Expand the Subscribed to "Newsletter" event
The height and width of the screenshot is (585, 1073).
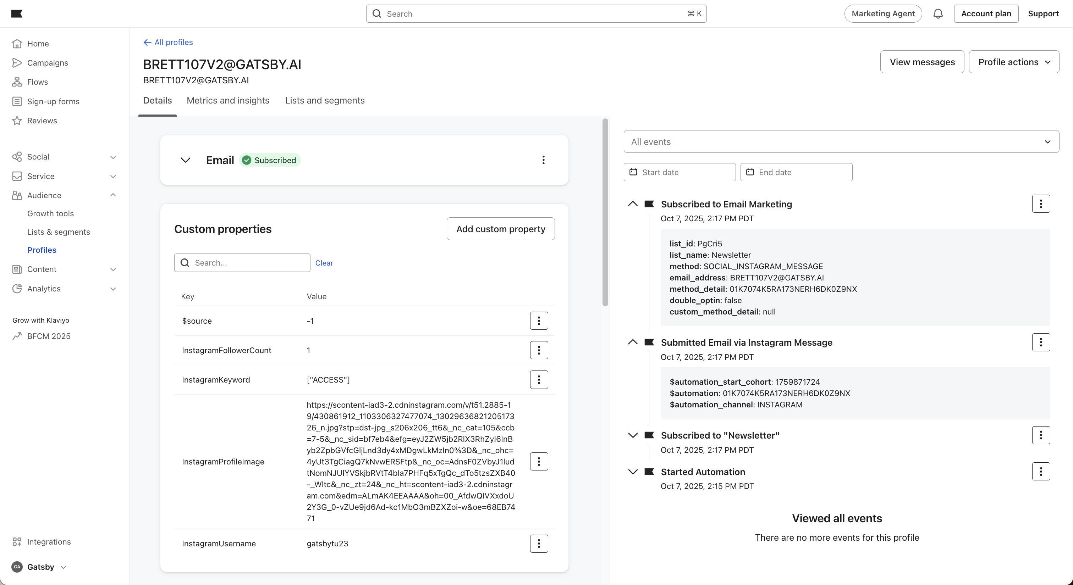(x=633, y=435)
